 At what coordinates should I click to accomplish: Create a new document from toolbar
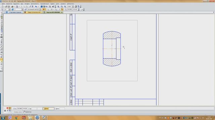(x=2, y=7)
